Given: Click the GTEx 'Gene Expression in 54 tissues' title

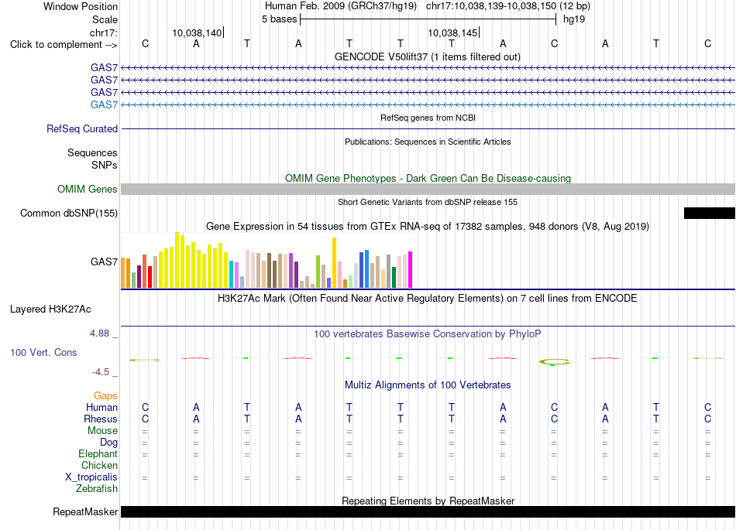Looking at the screenshot, I should (428, 227).
